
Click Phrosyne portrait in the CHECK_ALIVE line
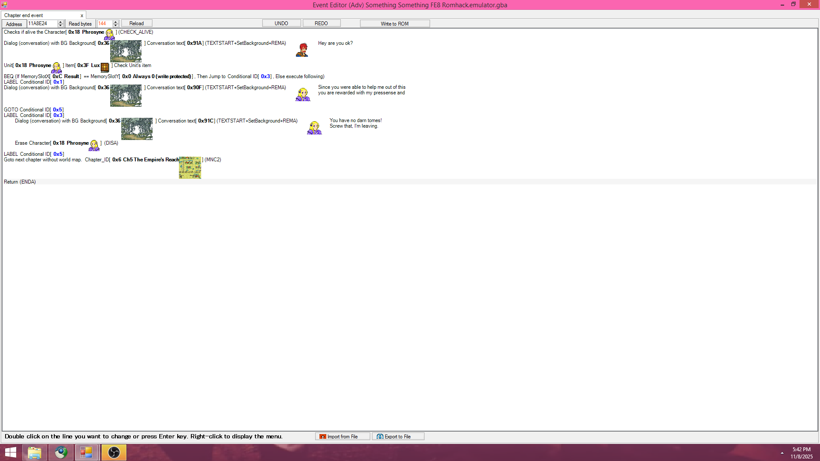109,34
